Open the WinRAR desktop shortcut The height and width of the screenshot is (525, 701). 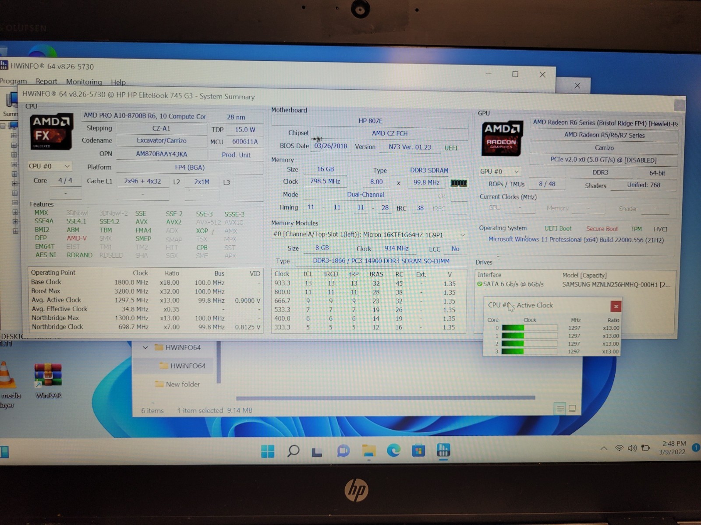point(48,381)
